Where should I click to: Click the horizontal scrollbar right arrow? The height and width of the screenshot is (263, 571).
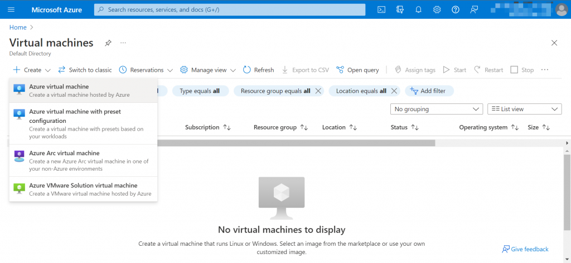click(x=567, y=143)
